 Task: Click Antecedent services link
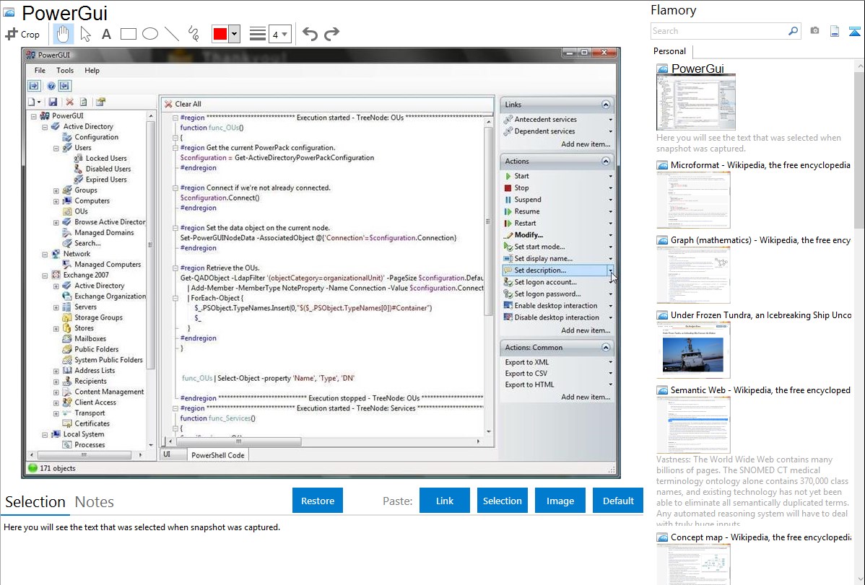click(x=546, y=119)
